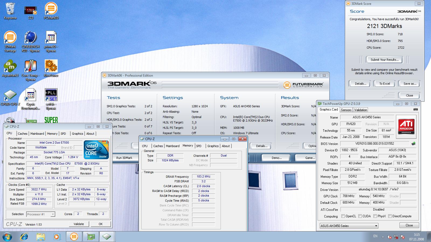Click Close button in 3DMark Score window

click(x=409, y=95)
